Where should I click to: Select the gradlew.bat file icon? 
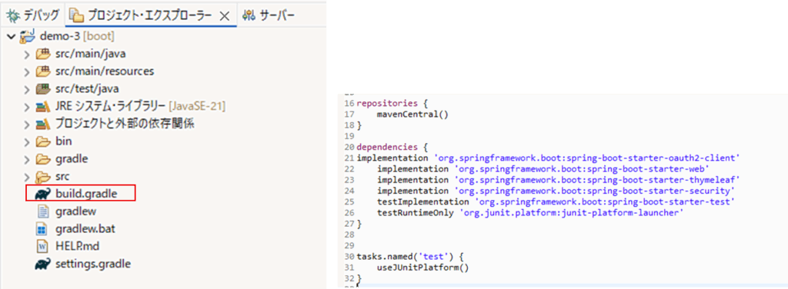(x=43, y=229)
